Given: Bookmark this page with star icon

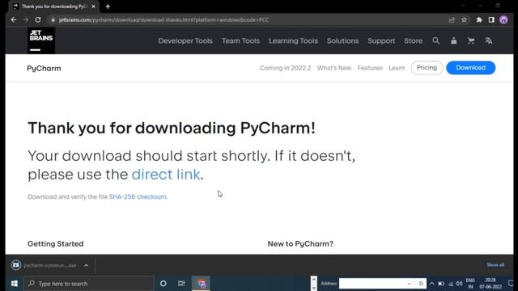Looking at the screenshot, I should point(464,19).
